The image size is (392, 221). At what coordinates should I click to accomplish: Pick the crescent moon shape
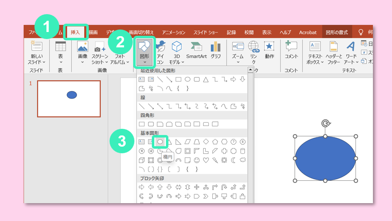234,160
